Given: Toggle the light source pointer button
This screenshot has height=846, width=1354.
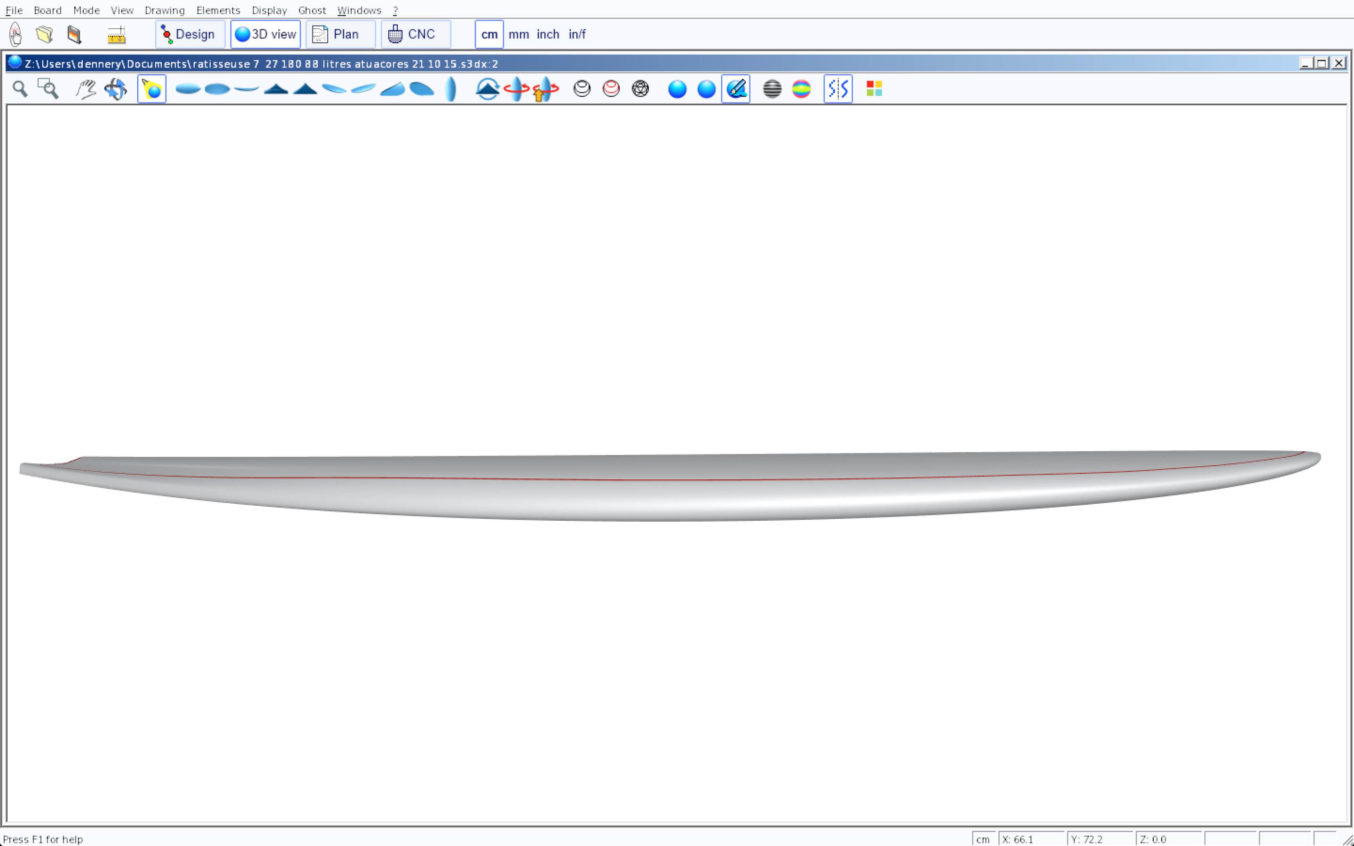Looking at the screenshot, I should tap(152, 89).
